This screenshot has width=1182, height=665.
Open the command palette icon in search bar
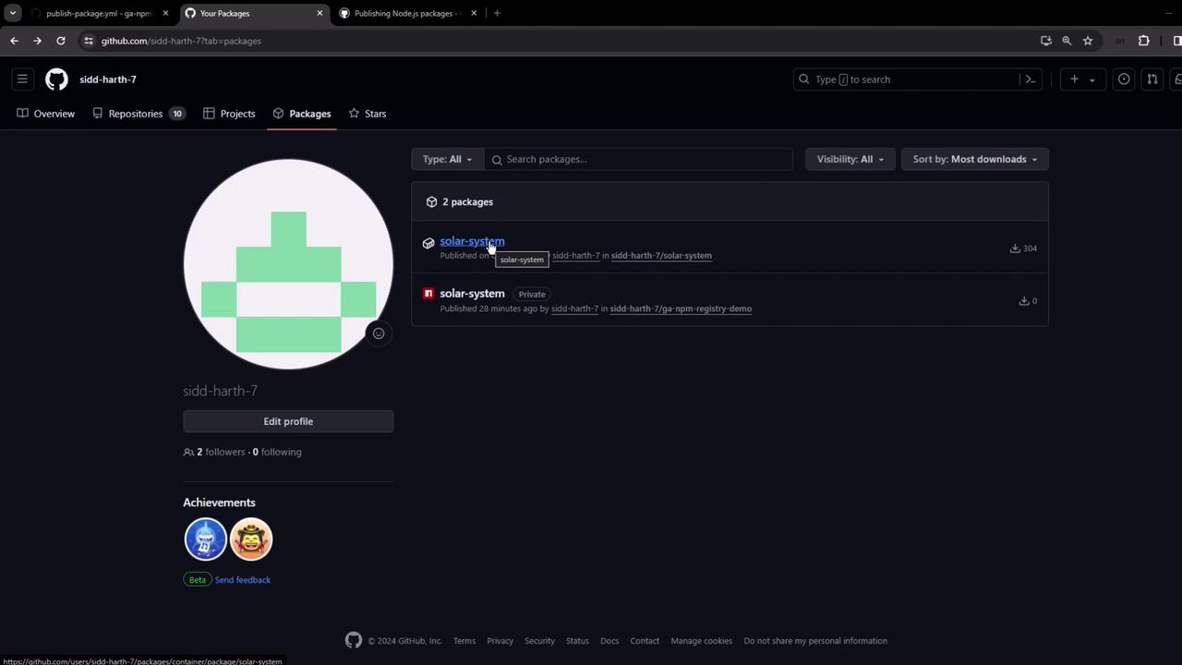tap(1030, 79)
